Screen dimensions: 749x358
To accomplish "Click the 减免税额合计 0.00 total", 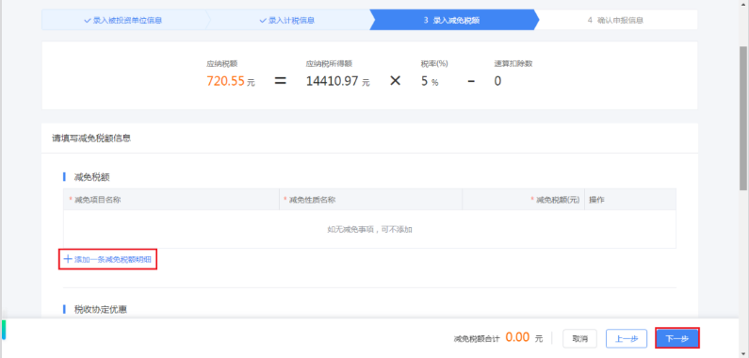I will click(x=517, y=337).
